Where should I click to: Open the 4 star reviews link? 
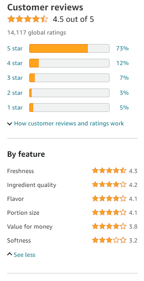coord(15,63)
